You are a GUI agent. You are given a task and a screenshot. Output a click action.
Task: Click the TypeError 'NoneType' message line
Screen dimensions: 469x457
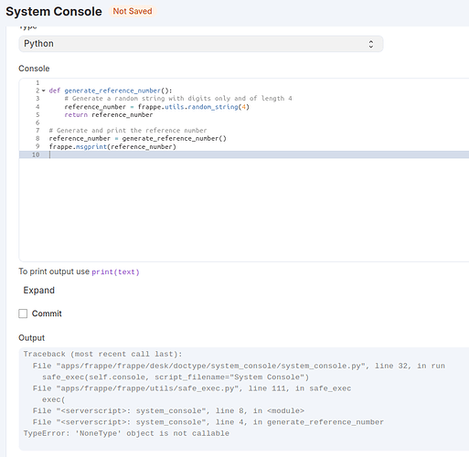click(x=126, y=433)
